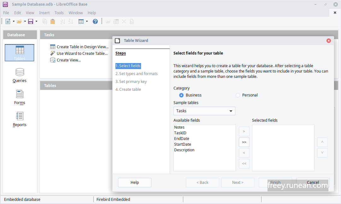The width and height of the screenshot is (341, 204).
Task: Click the add all fields >> button
Action: click(244, 142)
